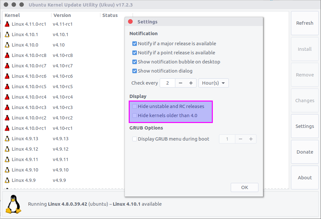Image resolution: width=321 pixels, height=219 pixels.
Task: Open the About button
Action: (305, 178)
